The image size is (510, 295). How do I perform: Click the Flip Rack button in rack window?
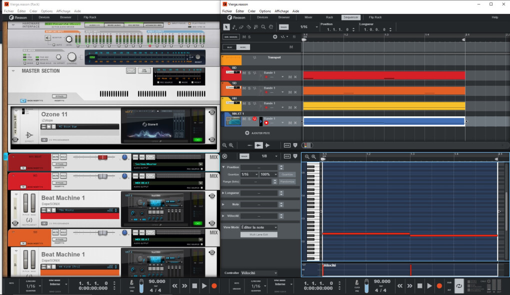[89, 17]
